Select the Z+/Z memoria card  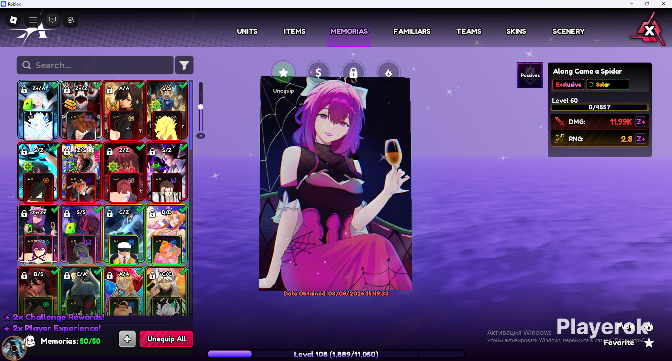pos(81,110)
